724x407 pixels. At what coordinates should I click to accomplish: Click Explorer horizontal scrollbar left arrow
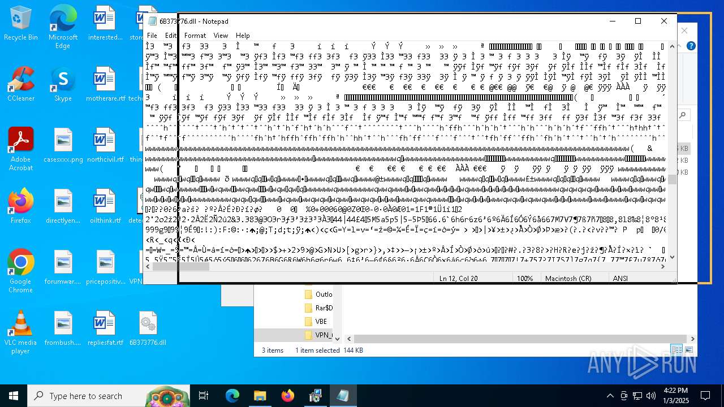(349, 339)
